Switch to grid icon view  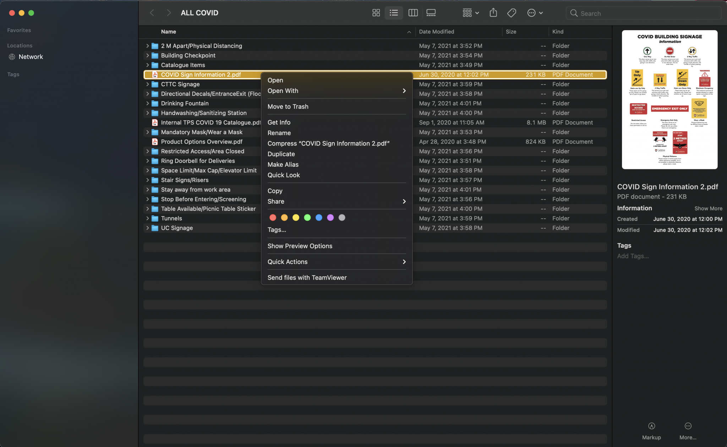click(376, 13)
